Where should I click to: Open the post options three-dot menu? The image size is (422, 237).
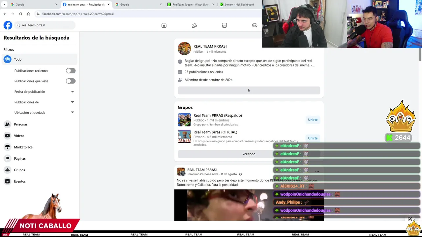tap(317, 172)
